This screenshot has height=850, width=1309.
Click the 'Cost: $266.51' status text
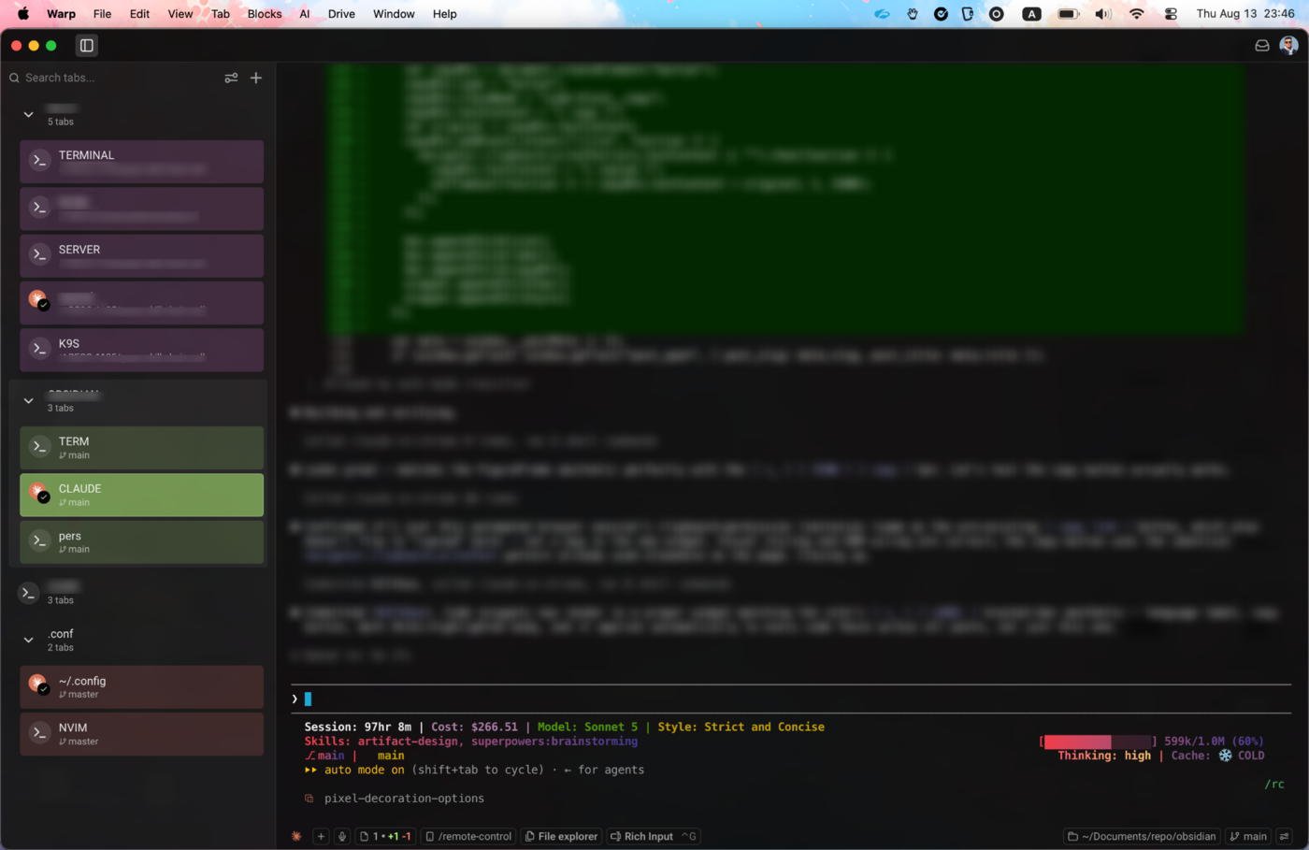[474, 727]
